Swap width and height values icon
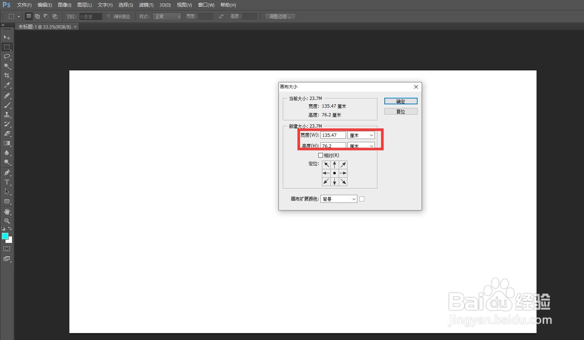 221,16
